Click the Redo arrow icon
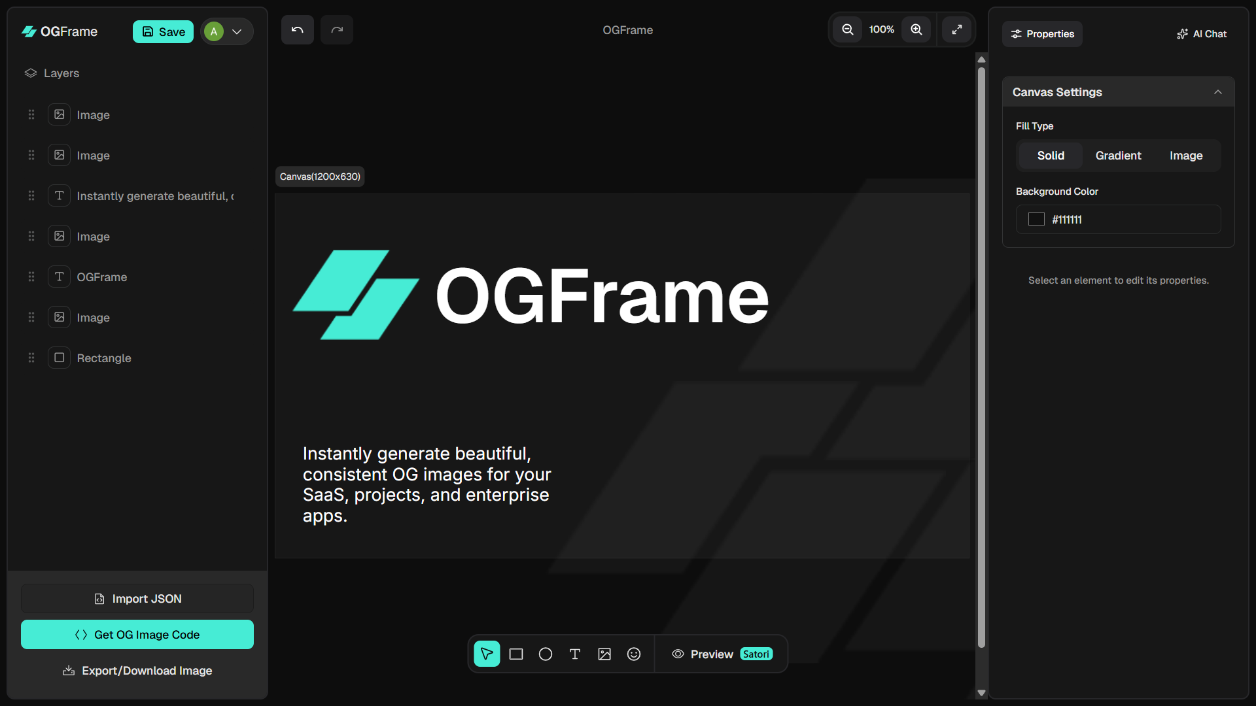 point(336,29)
